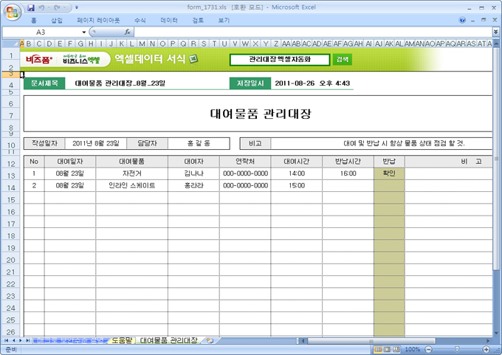Select the 홍 길 동 cell
The width and height of the screenshot is (502, 355).
tap(199, 143)
